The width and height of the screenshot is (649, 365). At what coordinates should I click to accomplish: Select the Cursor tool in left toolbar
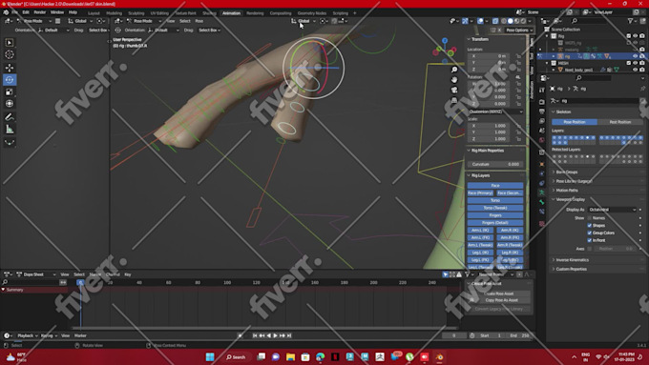tap(10, 54)
